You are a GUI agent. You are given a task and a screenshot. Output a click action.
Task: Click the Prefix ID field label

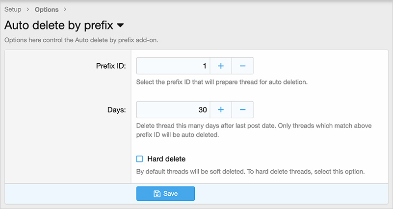click(111, 66)
